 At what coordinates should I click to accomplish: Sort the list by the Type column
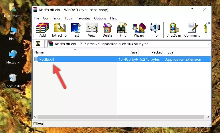point(187,52)
